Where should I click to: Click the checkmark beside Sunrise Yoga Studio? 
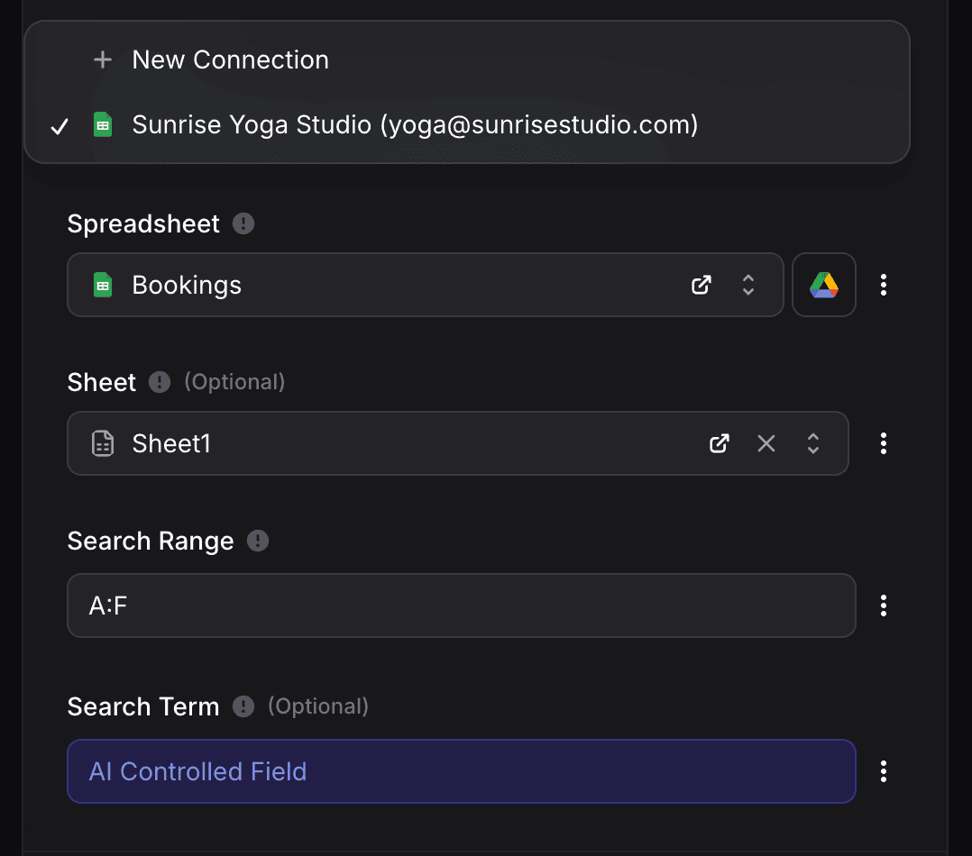pos(59,126)
